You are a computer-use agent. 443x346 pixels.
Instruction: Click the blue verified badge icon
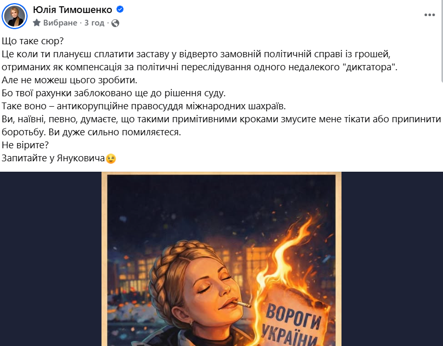click(120, 9)
